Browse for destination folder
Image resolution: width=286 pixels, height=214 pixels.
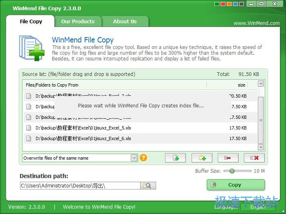pos(148,186)
